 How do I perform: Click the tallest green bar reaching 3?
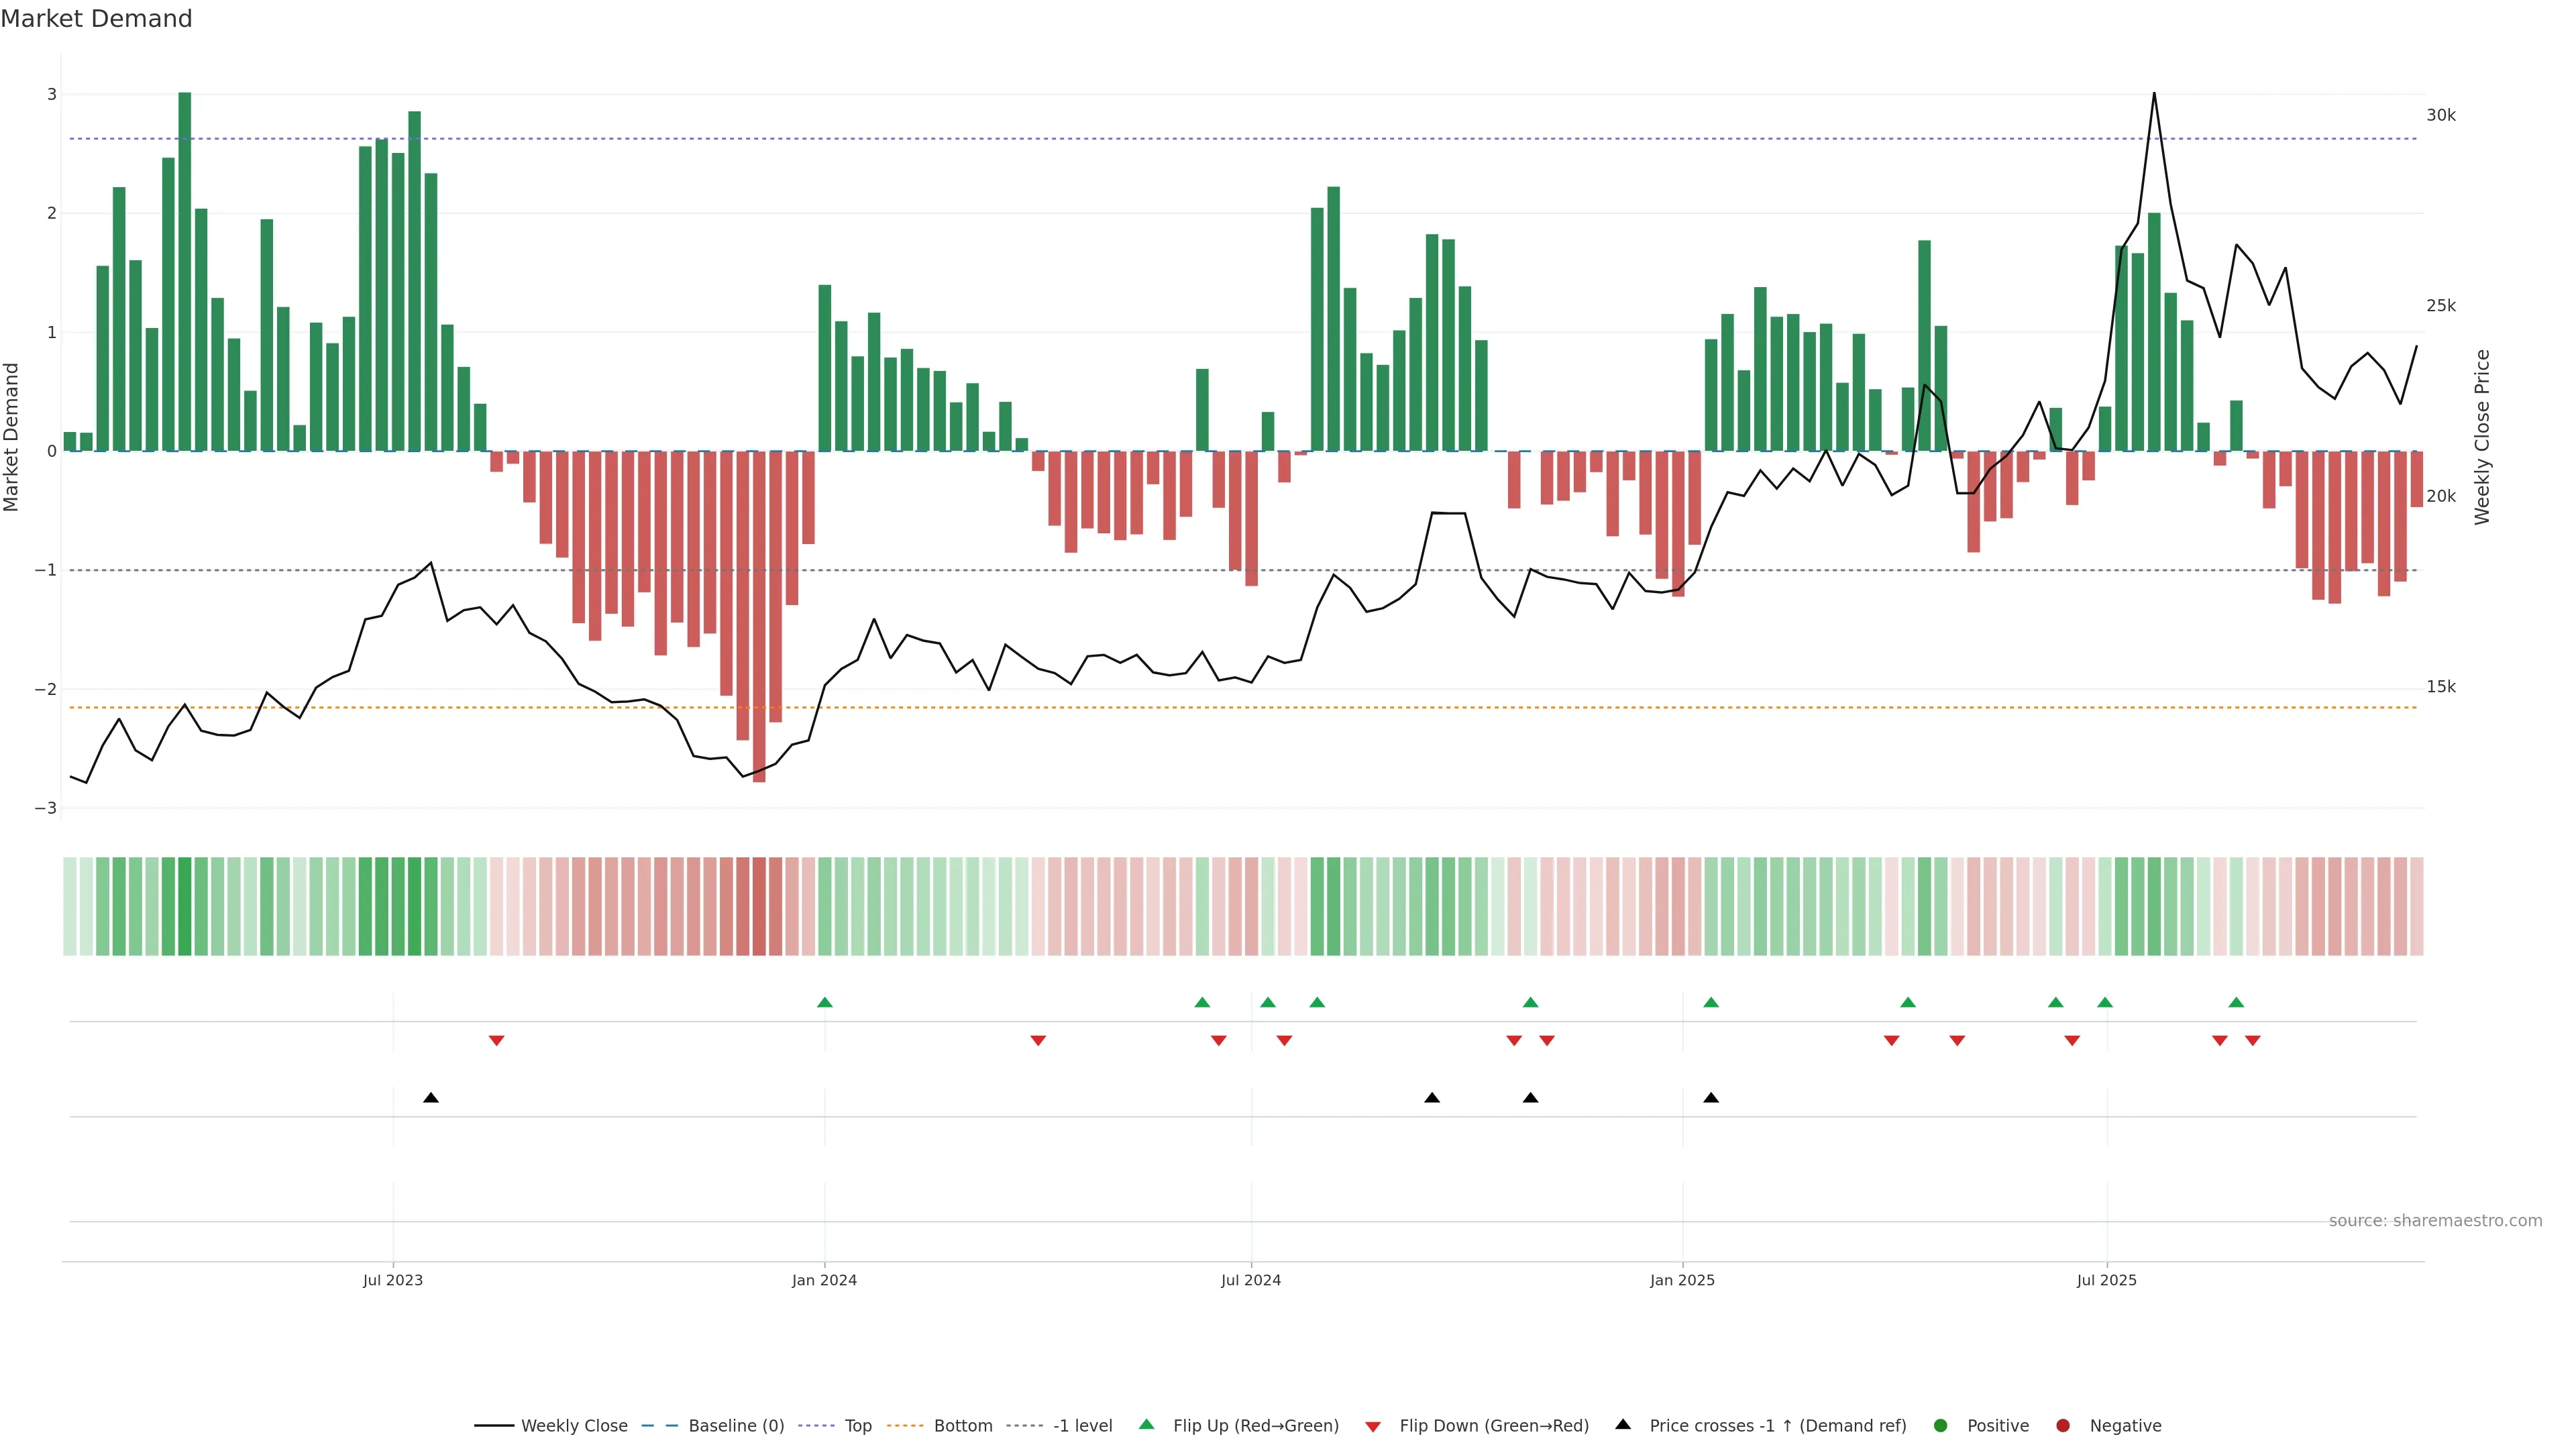coord(185,270)
